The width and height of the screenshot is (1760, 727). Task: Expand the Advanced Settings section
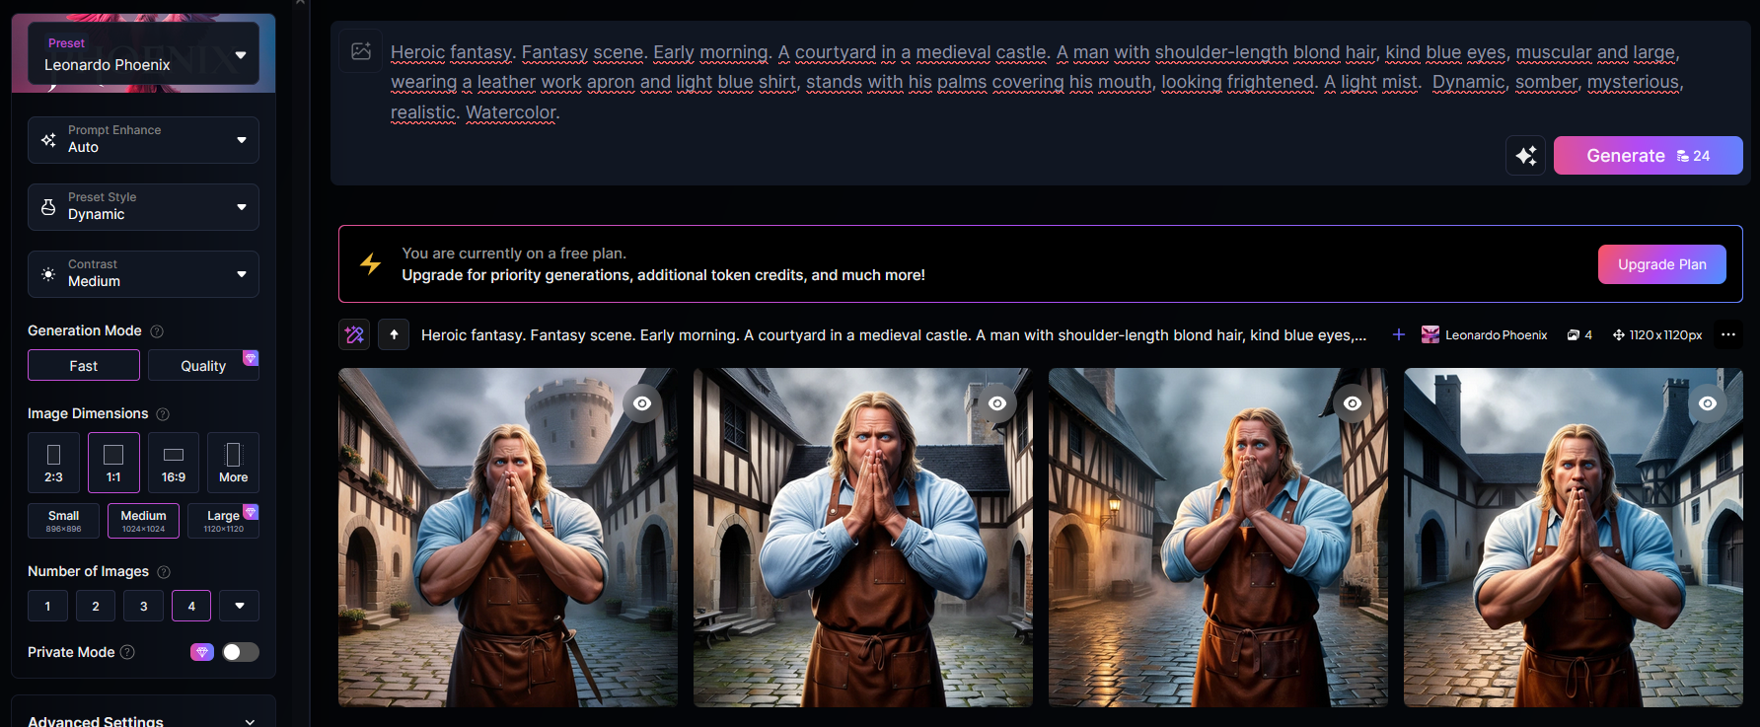click(x=143, y=721)
